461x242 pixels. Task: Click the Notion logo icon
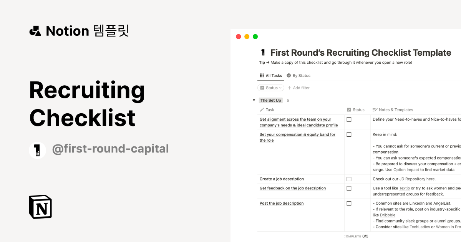(x=40, y=207)
